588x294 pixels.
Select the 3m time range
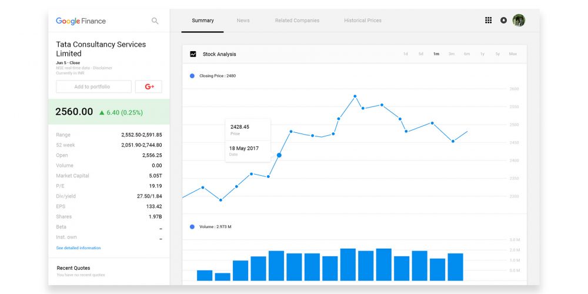(x=452, y=54)
